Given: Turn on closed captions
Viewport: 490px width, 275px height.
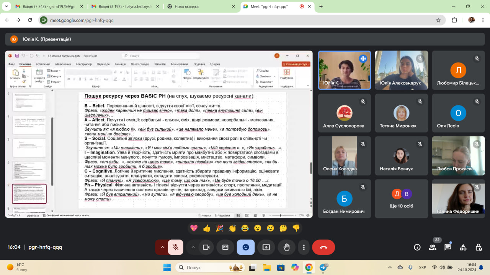Looking at the screenshot, I should click(x=225, y=247).
